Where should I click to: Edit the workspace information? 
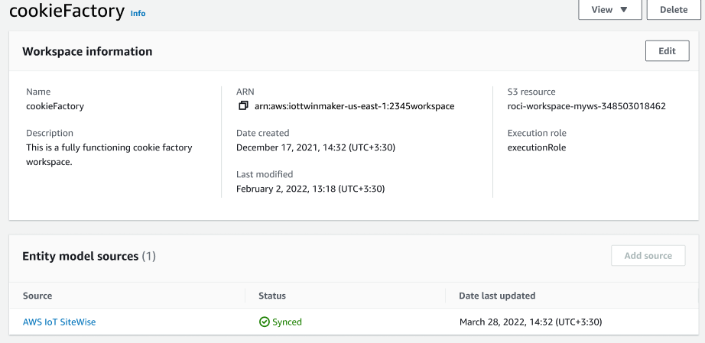[x=667, y=51]
